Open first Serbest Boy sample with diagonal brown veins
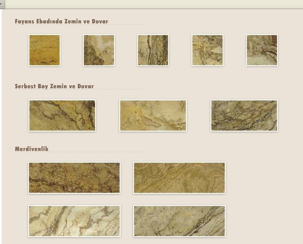The width and height of the screenshot is (303, 244). click(x=62, y=116)
